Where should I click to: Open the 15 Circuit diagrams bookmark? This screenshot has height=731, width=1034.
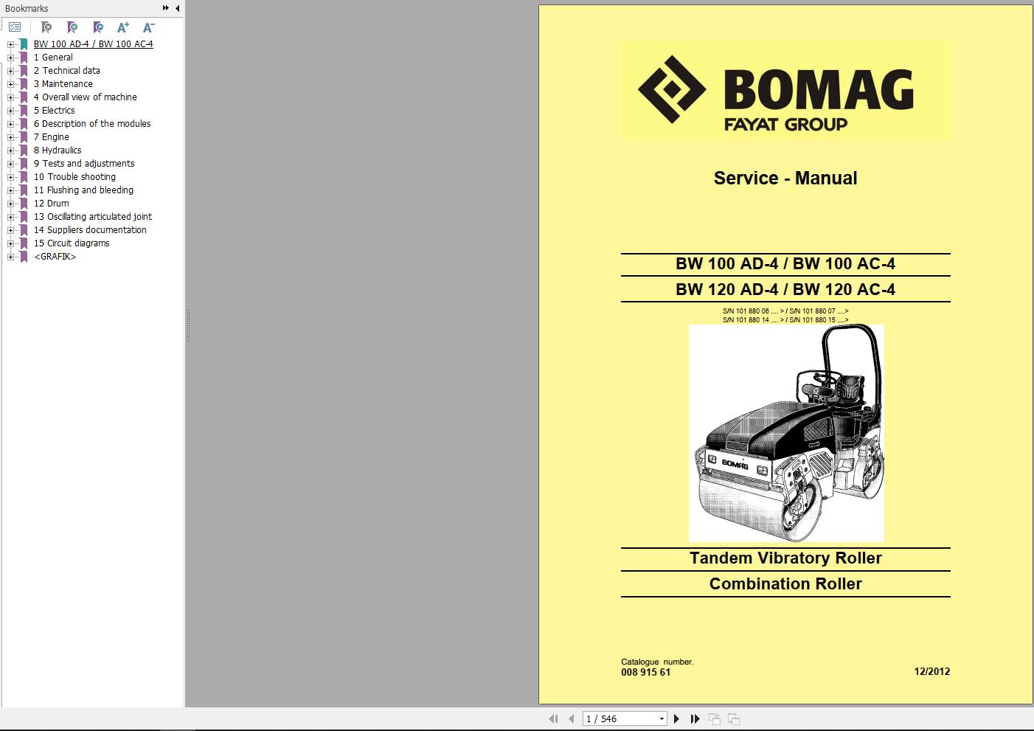click(72, 243)
